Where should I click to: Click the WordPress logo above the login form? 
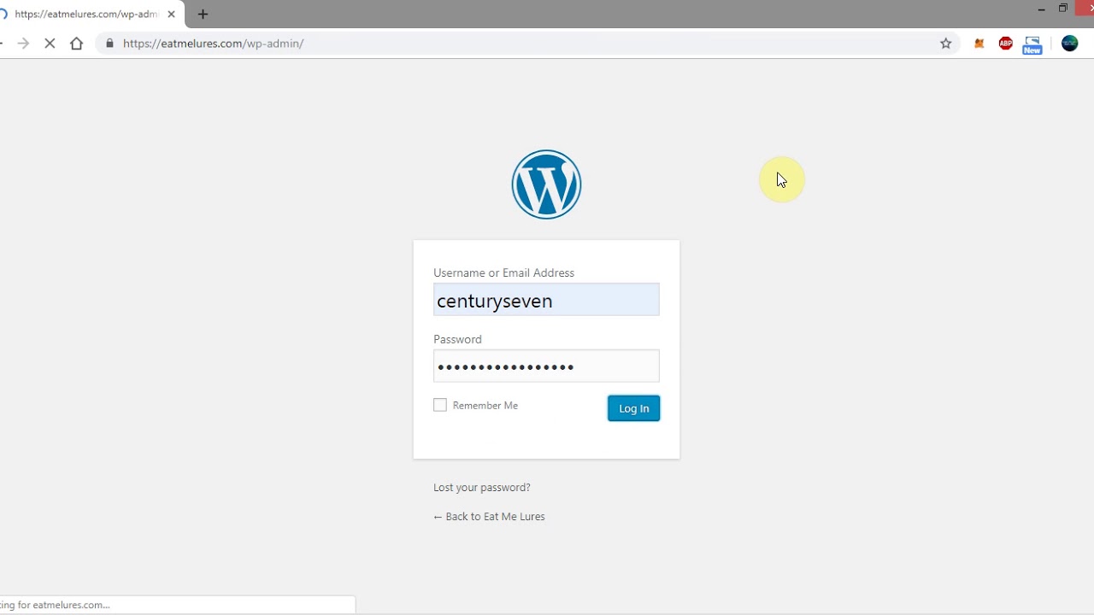pos(546,184)
